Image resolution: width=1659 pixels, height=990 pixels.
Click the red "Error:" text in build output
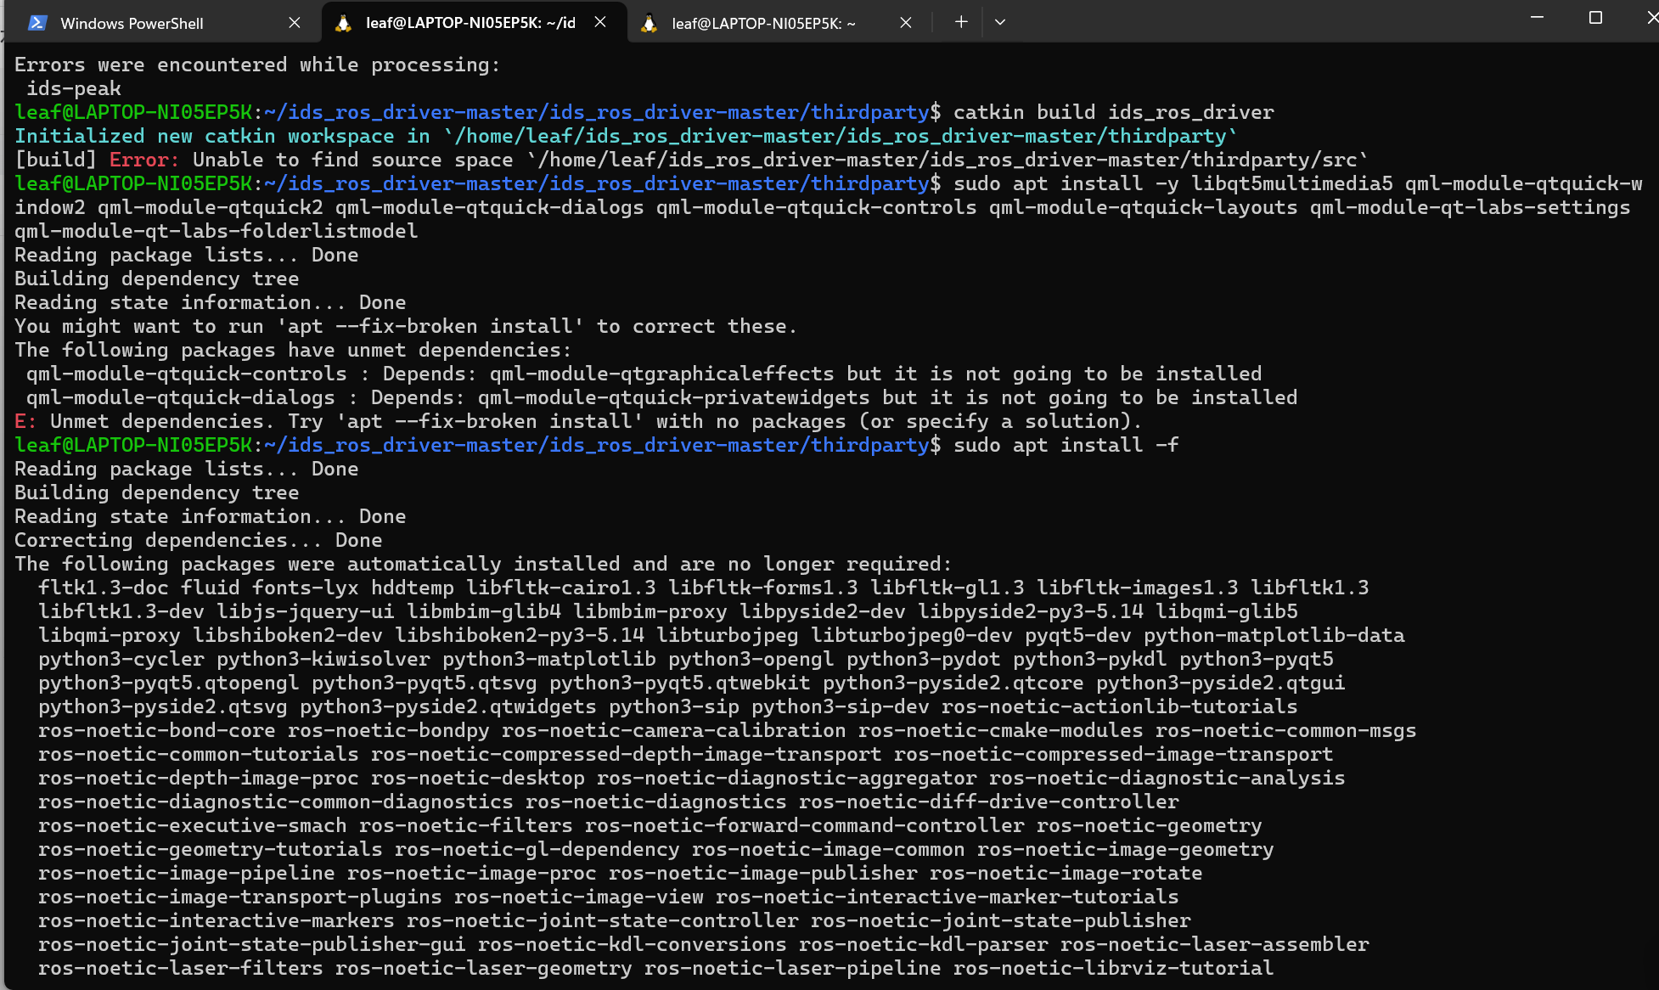143,160
